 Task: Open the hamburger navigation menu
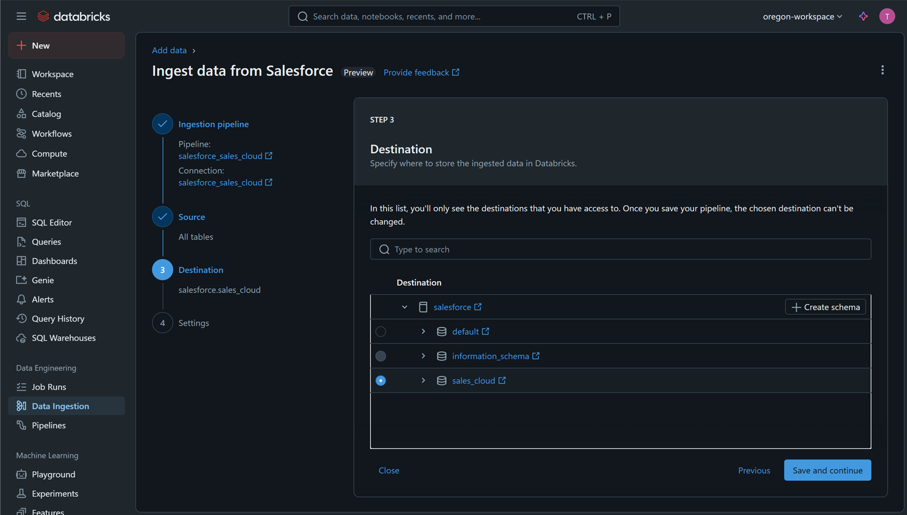pos(21,16)
